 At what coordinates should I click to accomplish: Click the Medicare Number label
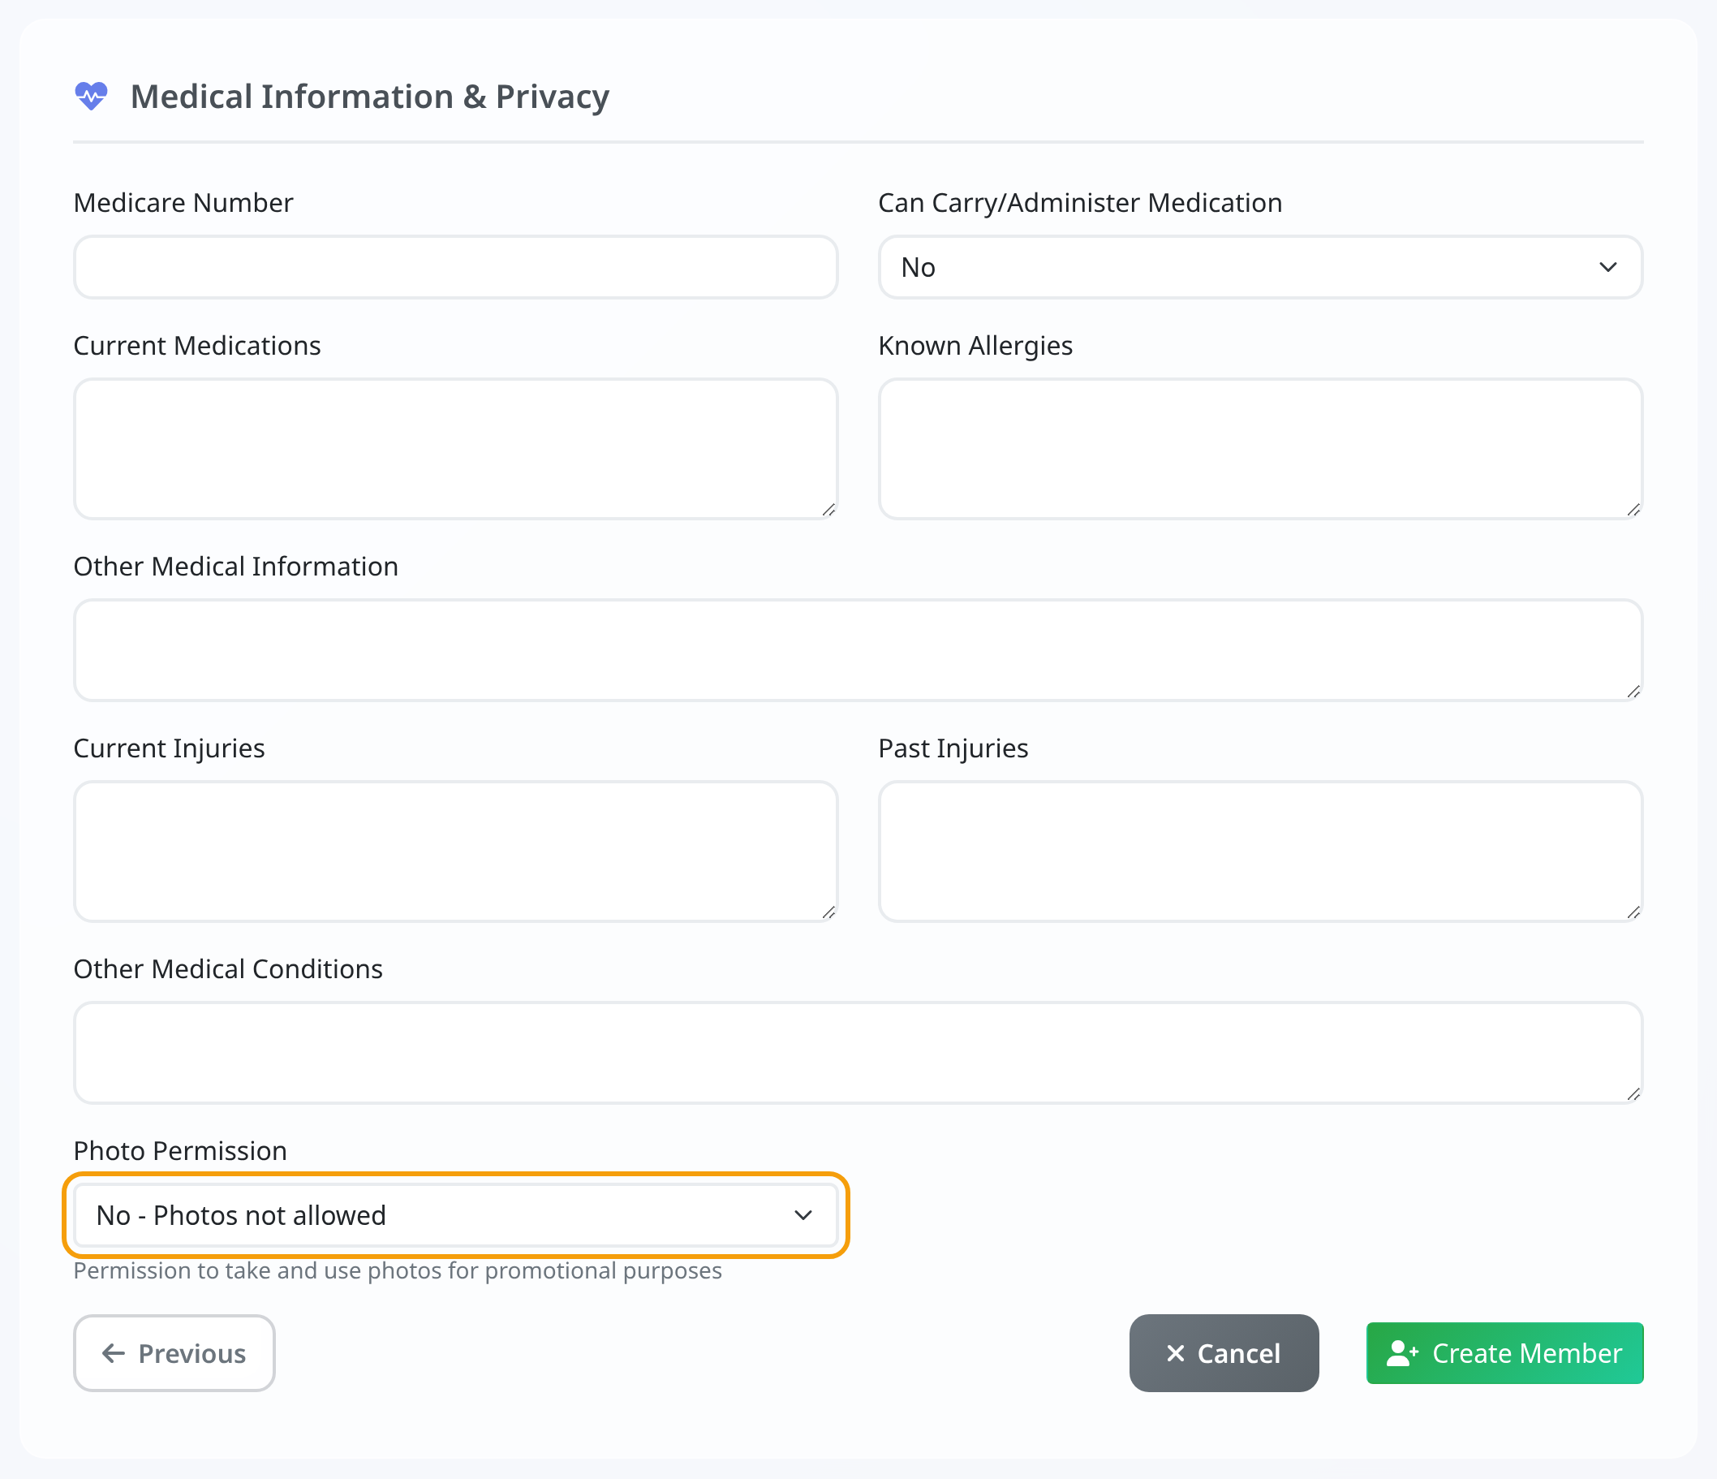[183, 203]
